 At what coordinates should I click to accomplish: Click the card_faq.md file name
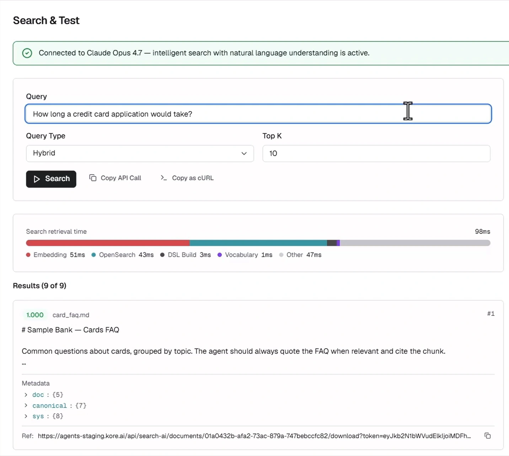(71, 315)
